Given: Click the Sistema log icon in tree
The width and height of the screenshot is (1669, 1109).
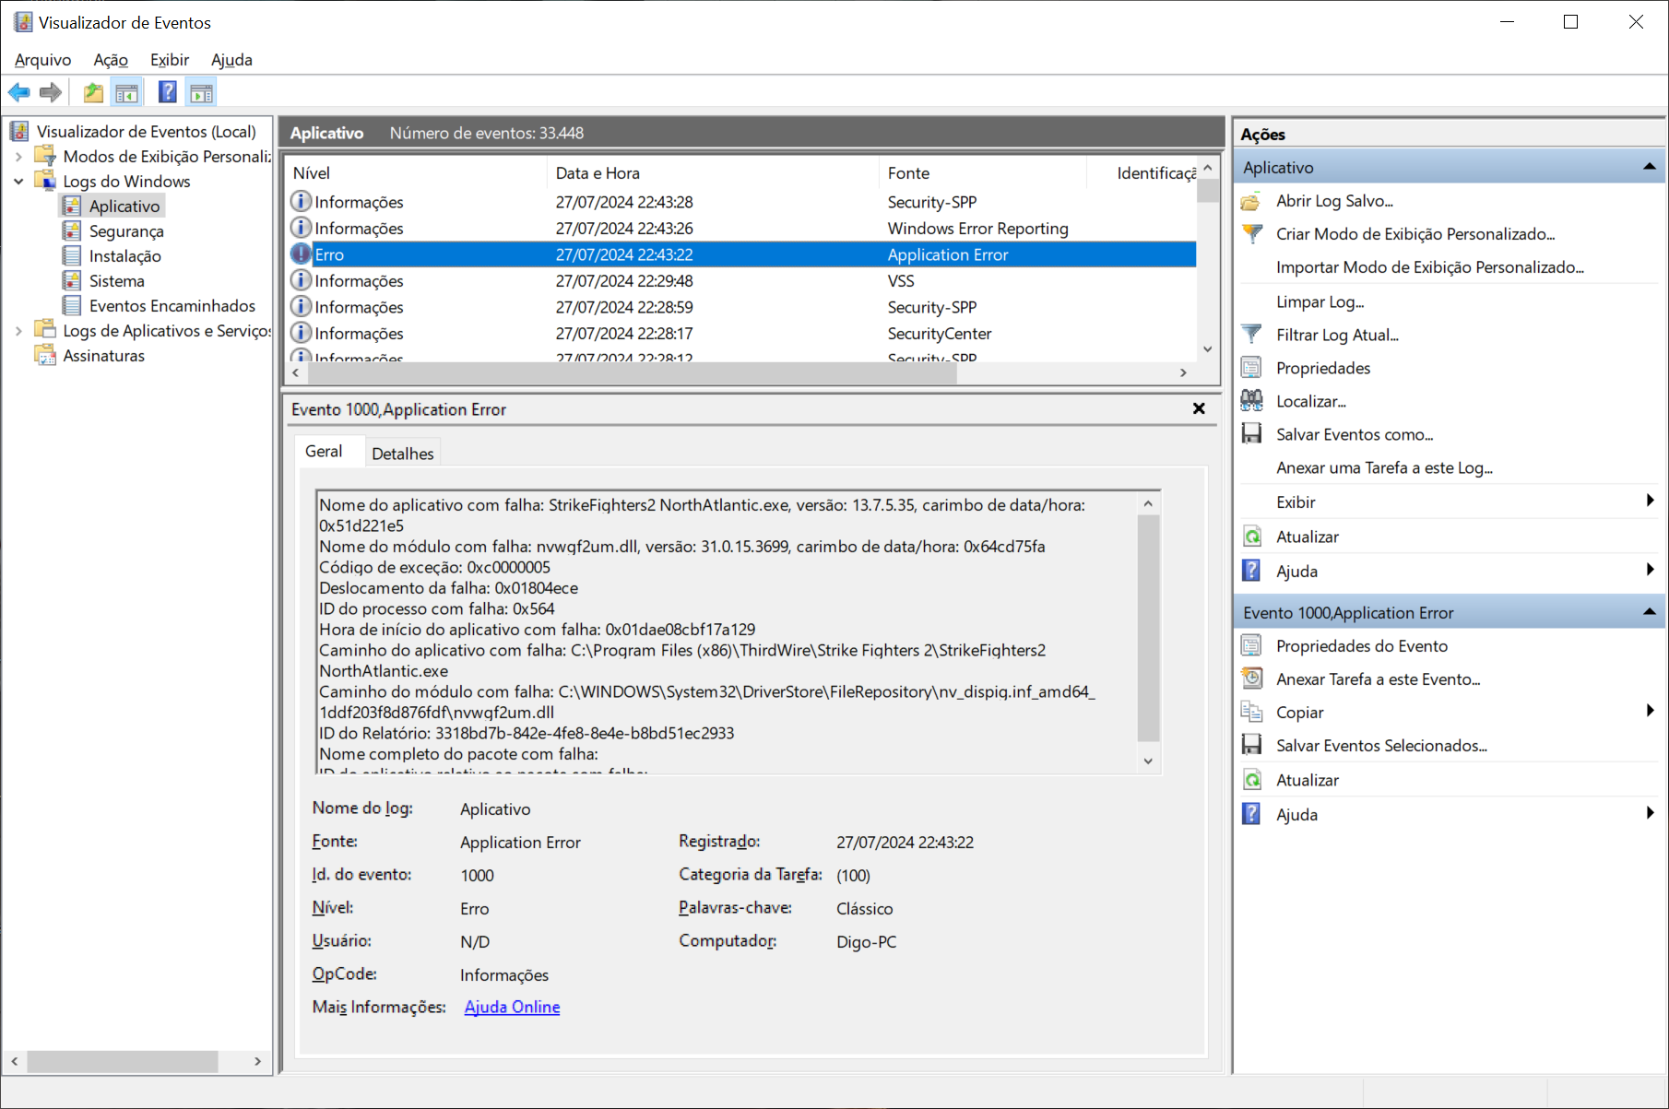Looking at the screenshot, I should click(72, 281).
